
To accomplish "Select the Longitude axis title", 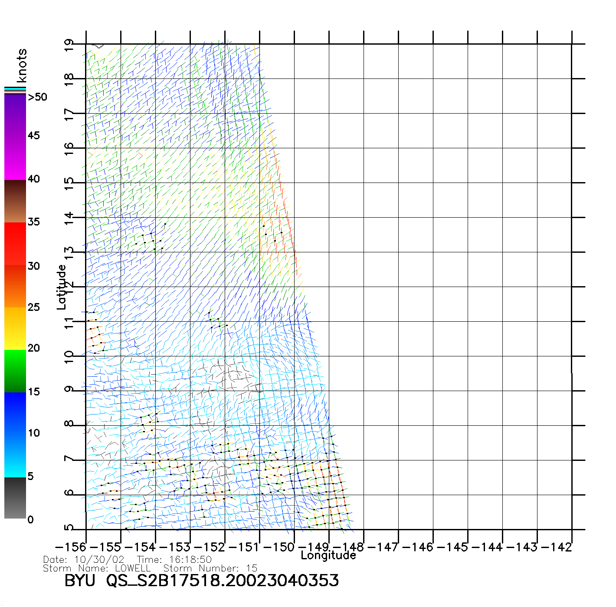I will tap(328, 555).
